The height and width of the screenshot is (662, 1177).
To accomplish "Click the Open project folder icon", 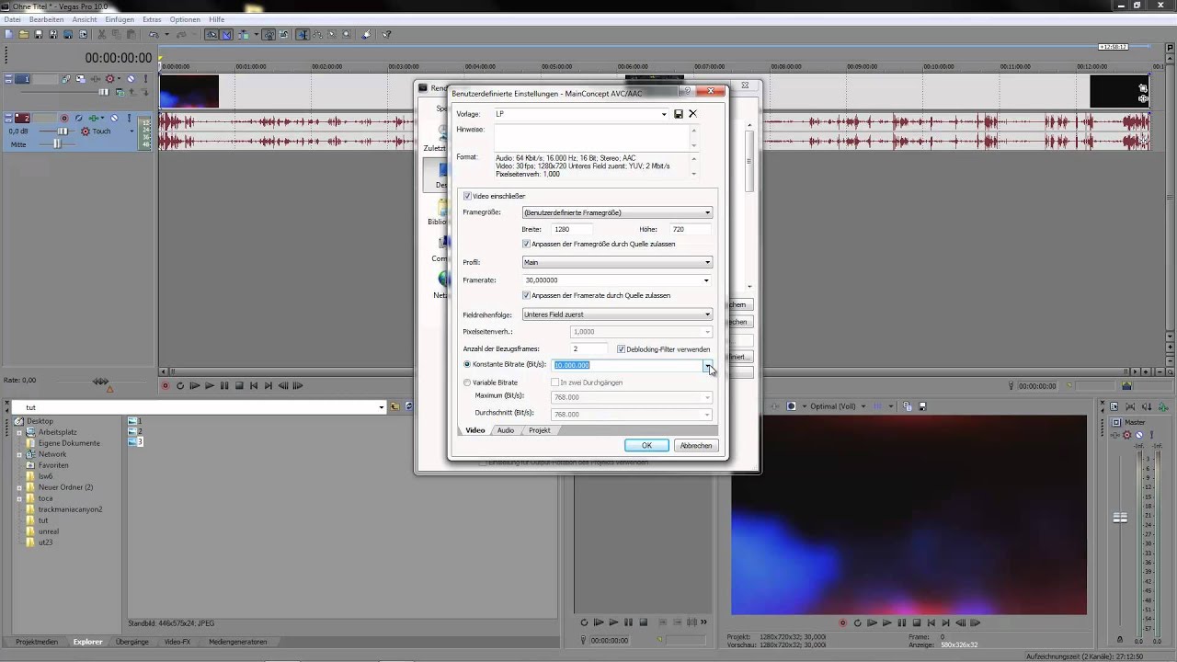I will point(23,34).
